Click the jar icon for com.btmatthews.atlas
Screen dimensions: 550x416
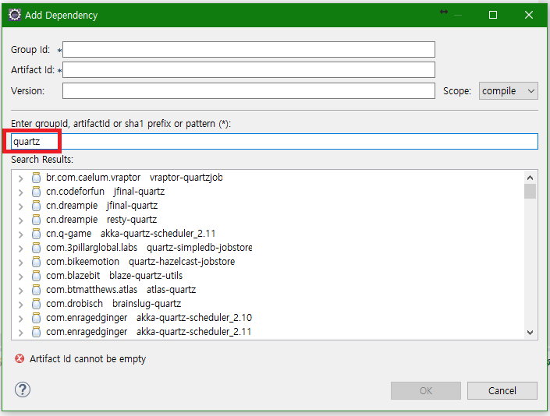click(x=36, y=290)
